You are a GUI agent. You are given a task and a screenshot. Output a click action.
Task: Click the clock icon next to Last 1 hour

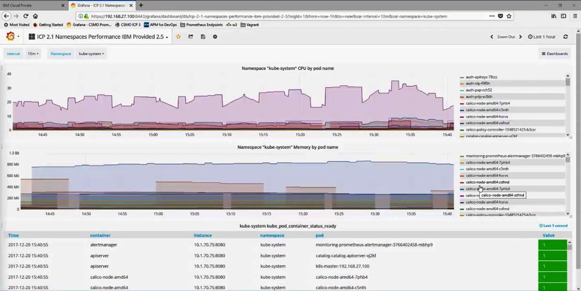(531, 36)
